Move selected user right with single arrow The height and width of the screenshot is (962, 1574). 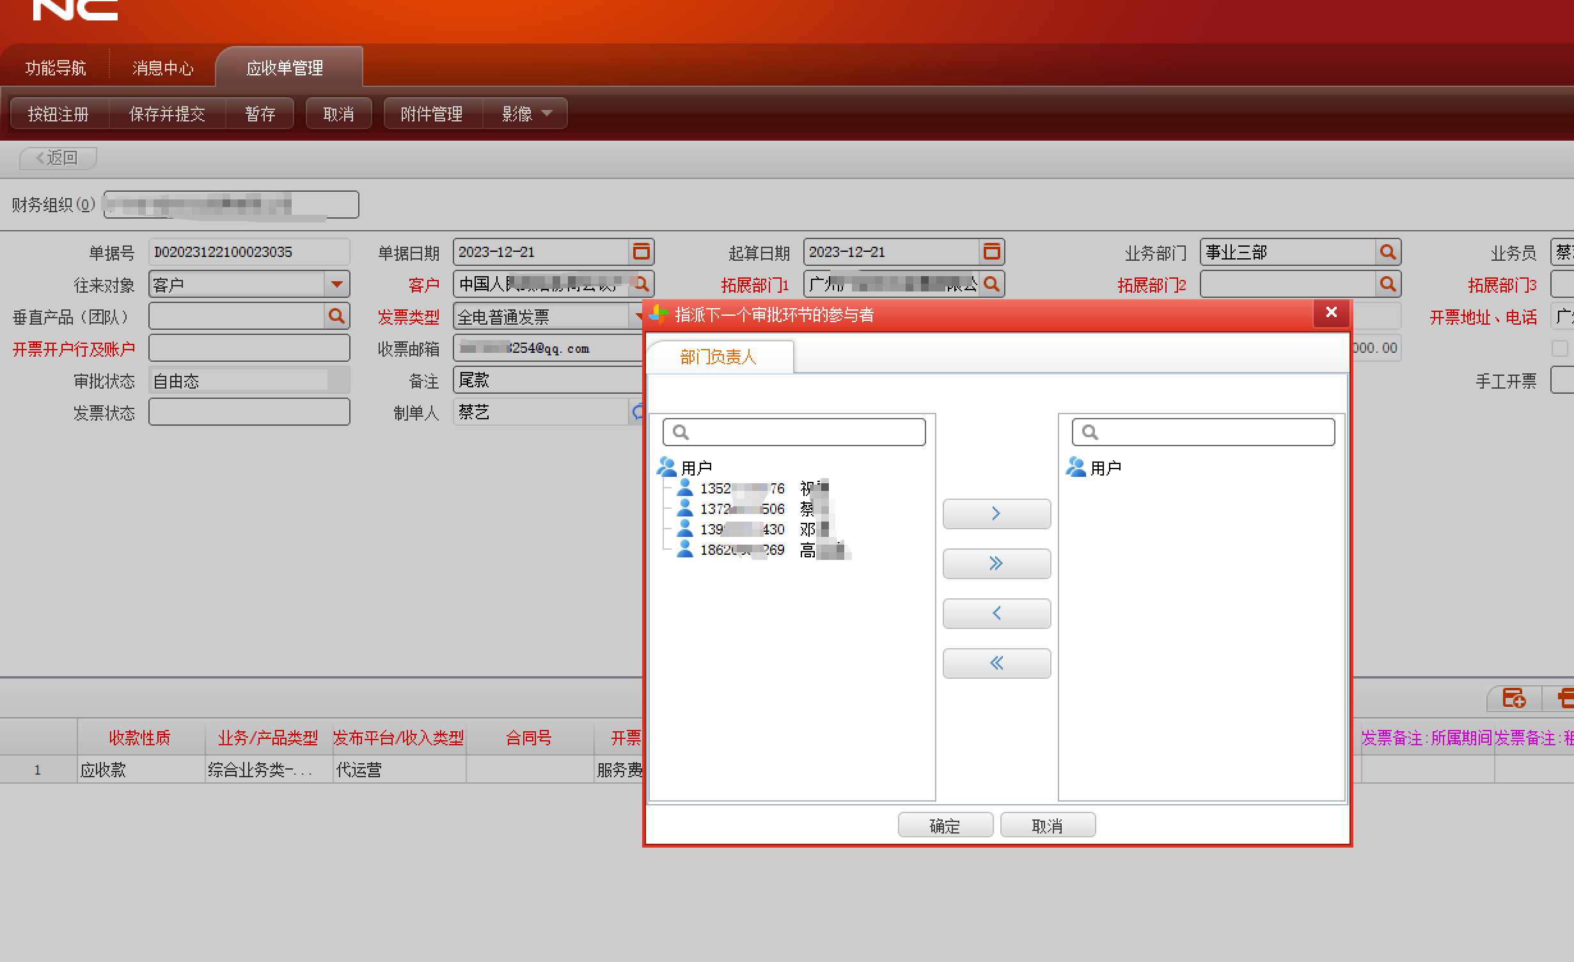pos(996,513)
